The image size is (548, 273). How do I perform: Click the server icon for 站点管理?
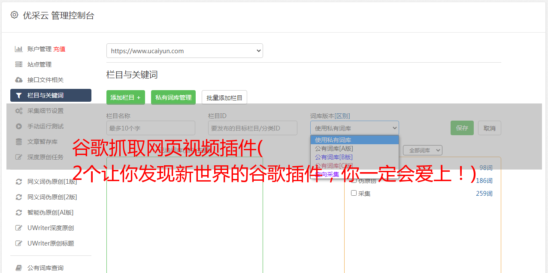(x=18, y=64)
